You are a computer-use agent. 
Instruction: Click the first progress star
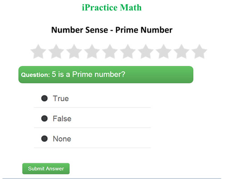(x=38, y=52)
